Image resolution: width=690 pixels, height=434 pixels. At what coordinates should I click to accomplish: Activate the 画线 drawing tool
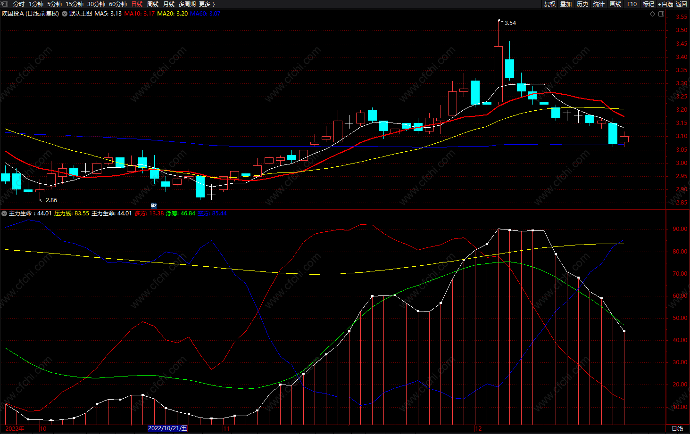pyautogui.click(x=615, y=4)
